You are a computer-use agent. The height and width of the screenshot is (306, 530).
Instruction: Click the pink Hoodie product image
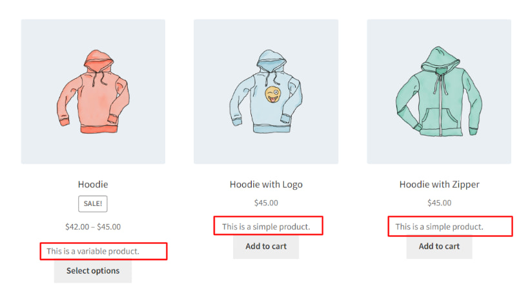93,91
